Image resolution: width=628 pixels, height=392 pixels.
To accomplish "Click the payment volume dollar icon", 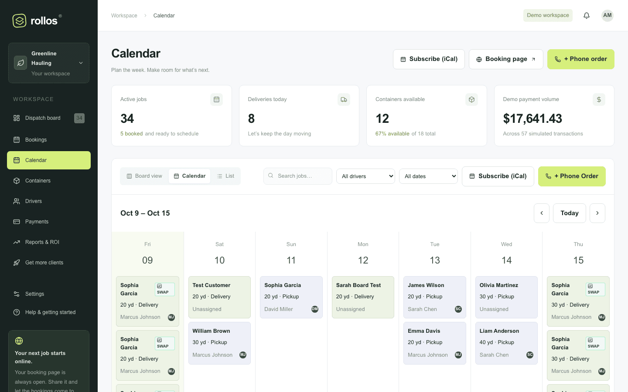I will (599, 100).
